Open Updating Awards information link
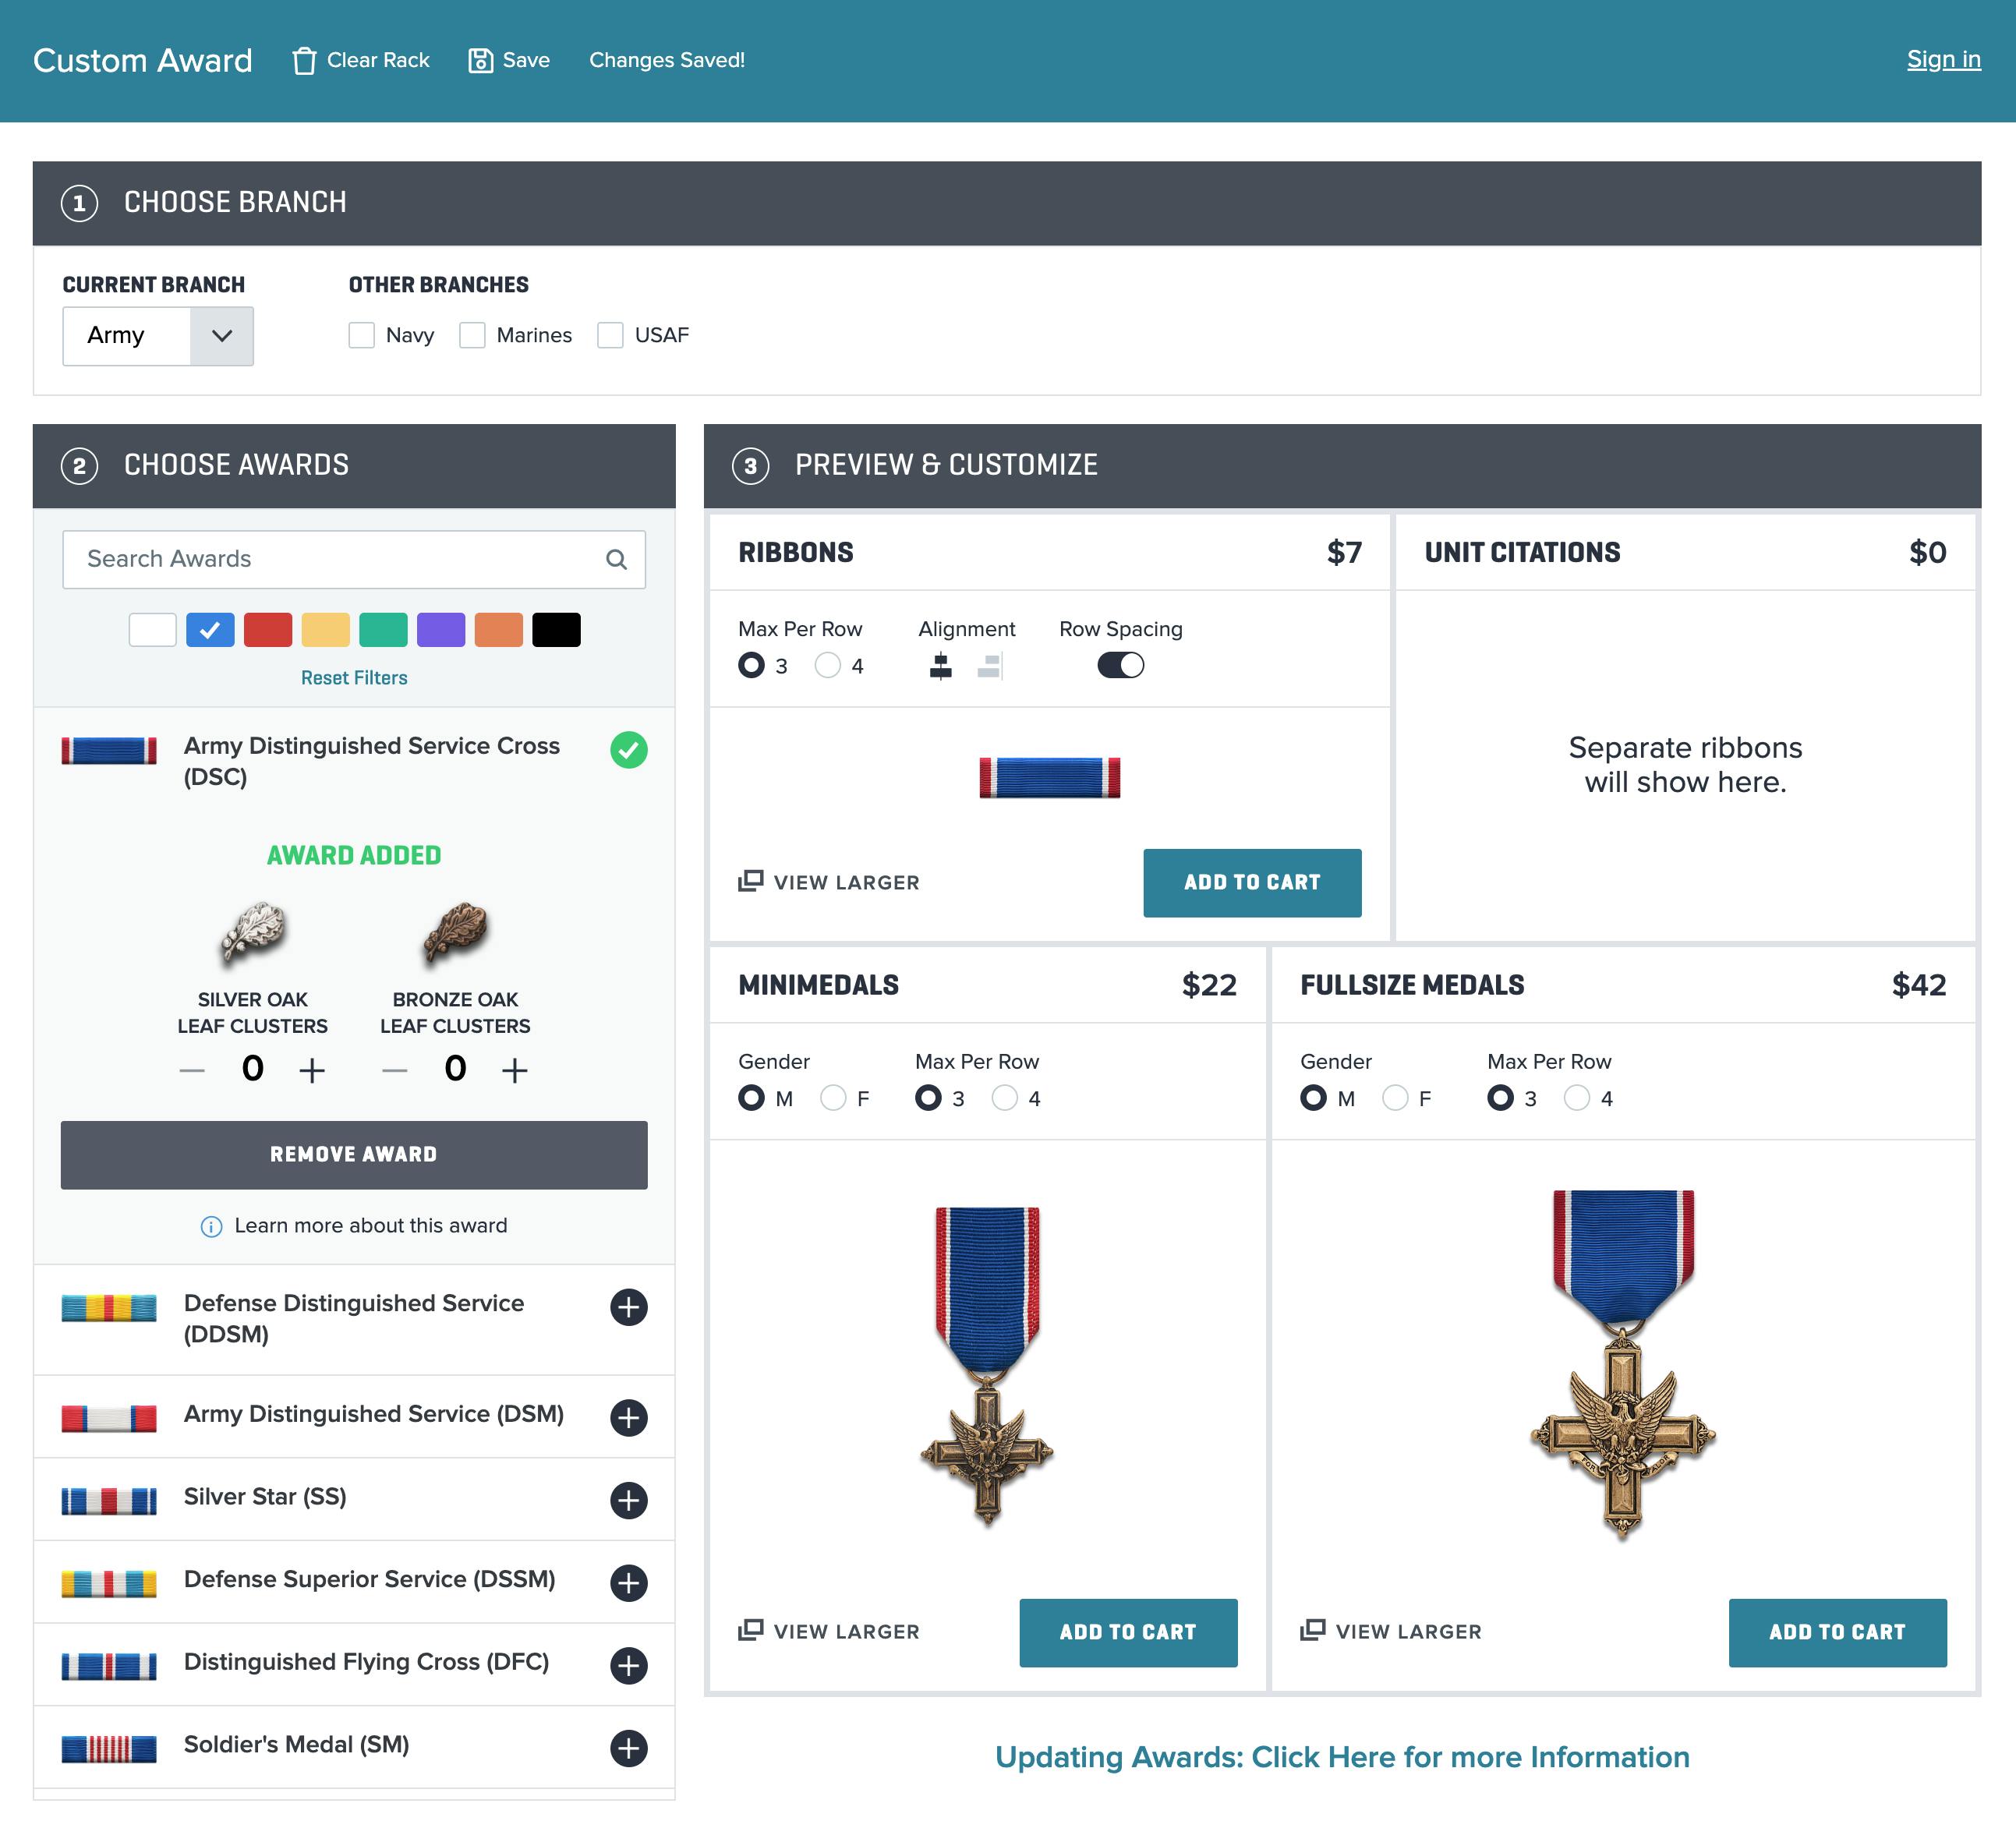 tap(1342, 1757)
